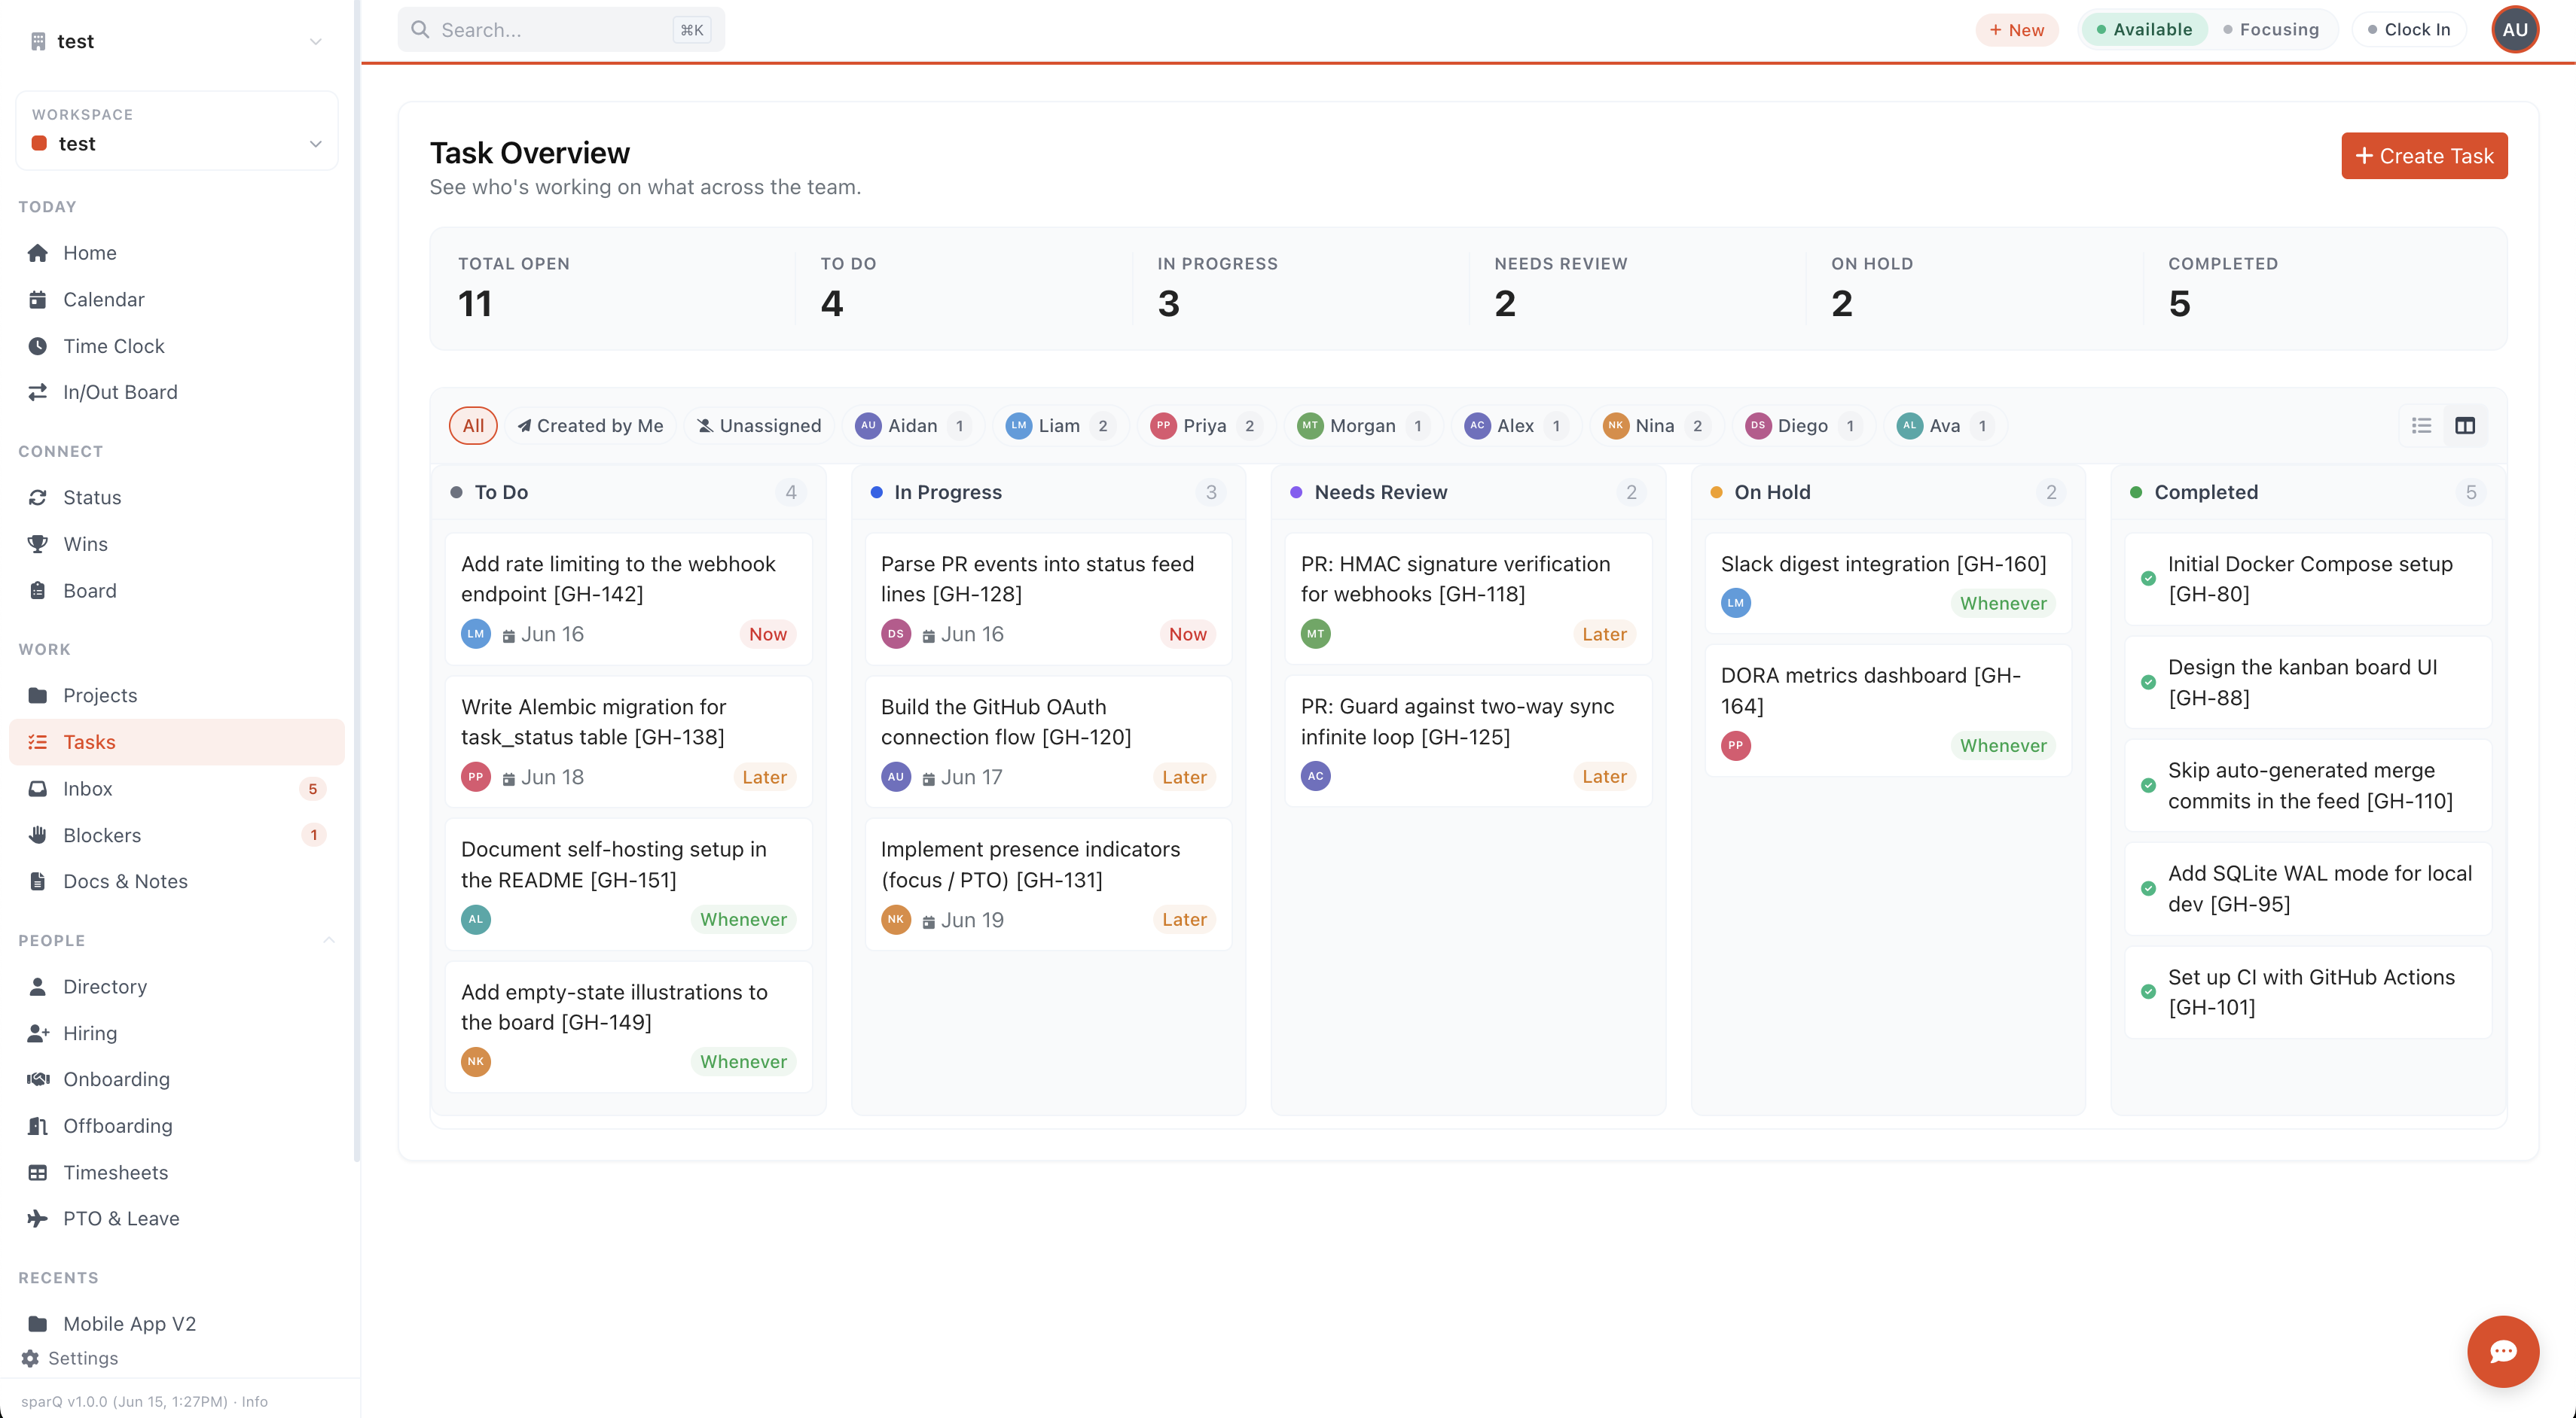Open HMAC signature verification GH-118 card
2576x1418 pixels.
pos(1468,598)
